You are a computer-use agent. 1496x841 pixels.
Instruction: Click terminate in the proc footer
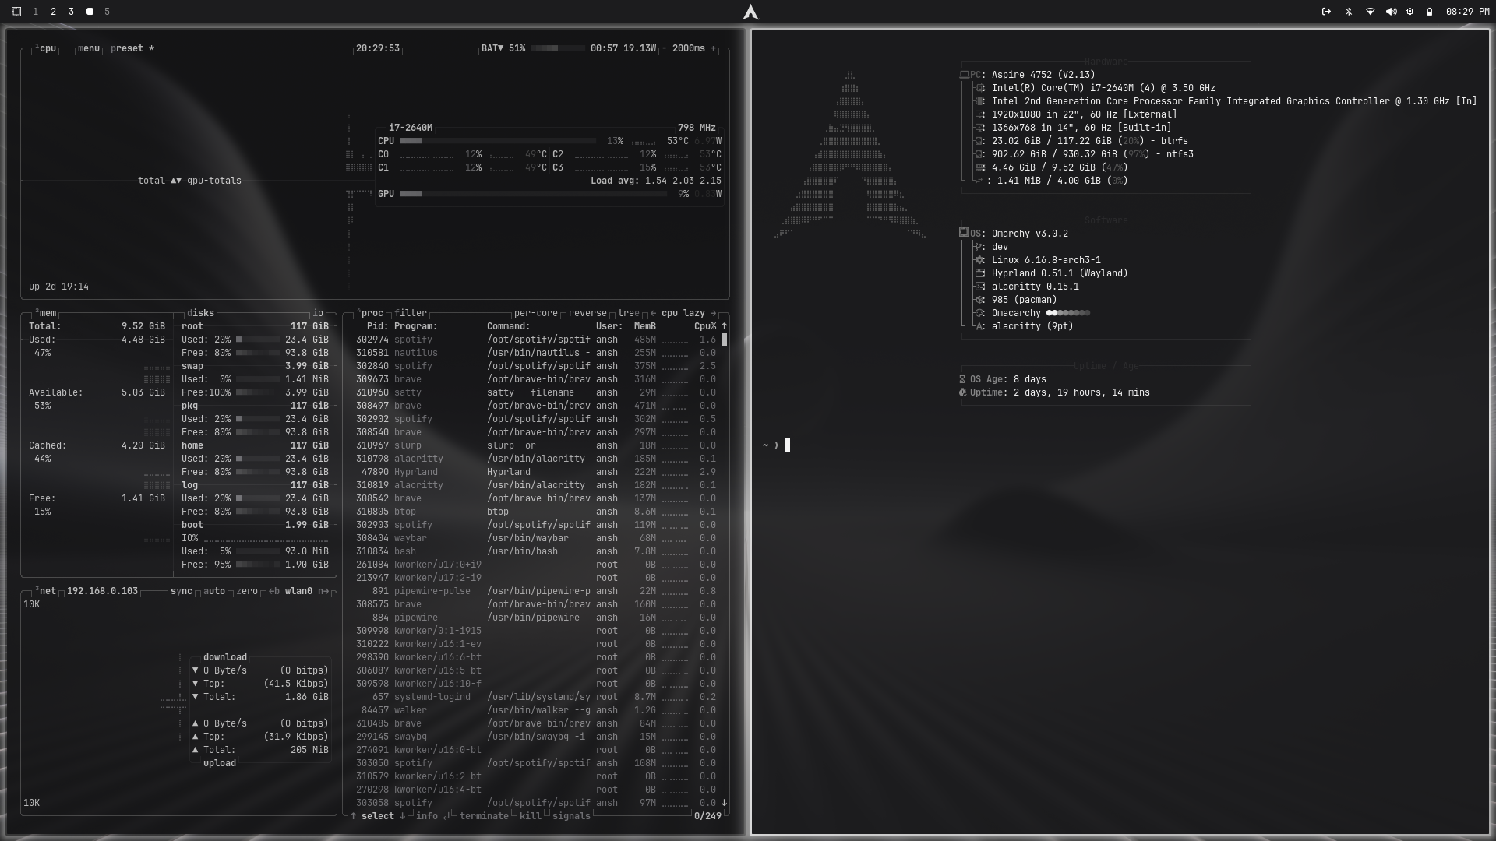pos(484,816)
